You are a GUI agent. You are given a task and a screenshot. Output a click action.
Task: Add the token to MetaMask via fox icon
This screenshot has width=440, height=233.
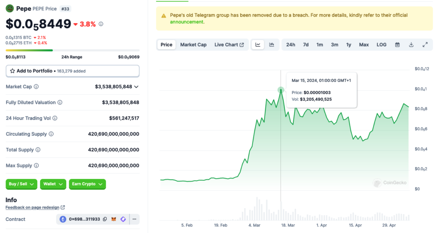point(114,219)
